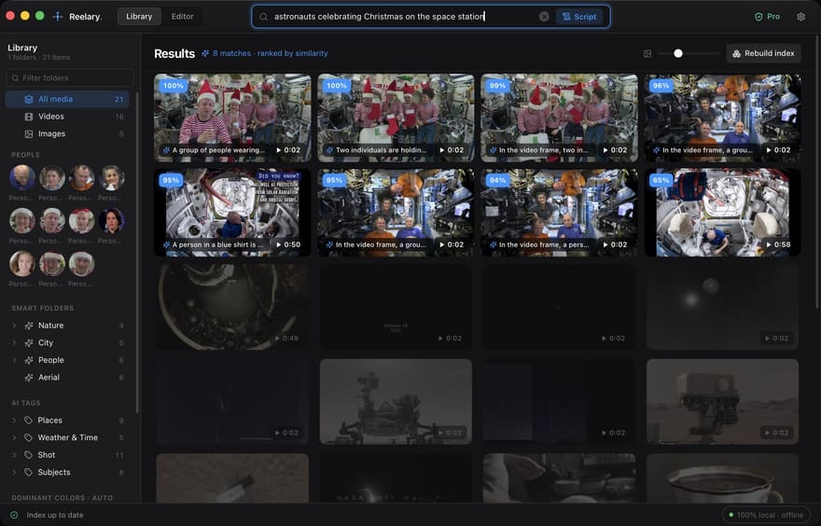Image resolution: width=821 pixels, height=526 pixels.
Task: Expand the City smart folder
Action: pyautogui.click(x=14, y=343)
